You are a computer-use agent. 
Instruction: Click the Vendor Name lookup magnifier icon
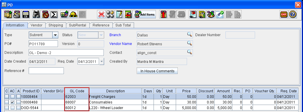190,44
